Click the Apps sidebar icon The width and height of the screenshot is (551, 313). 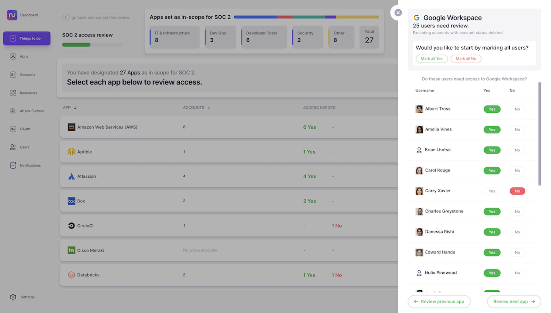13,56
